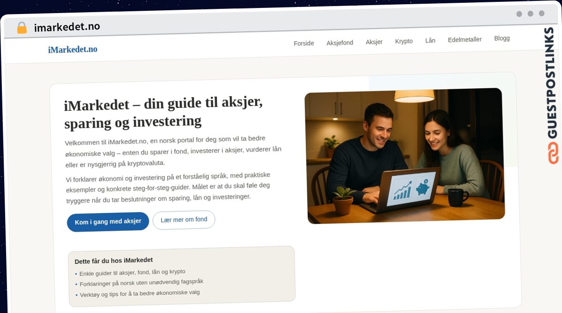The height and width of the screenshot is (313, 562).
Task: Navigate to Edelmetaller
Action: pyautogui.click(x=465, y=40)
